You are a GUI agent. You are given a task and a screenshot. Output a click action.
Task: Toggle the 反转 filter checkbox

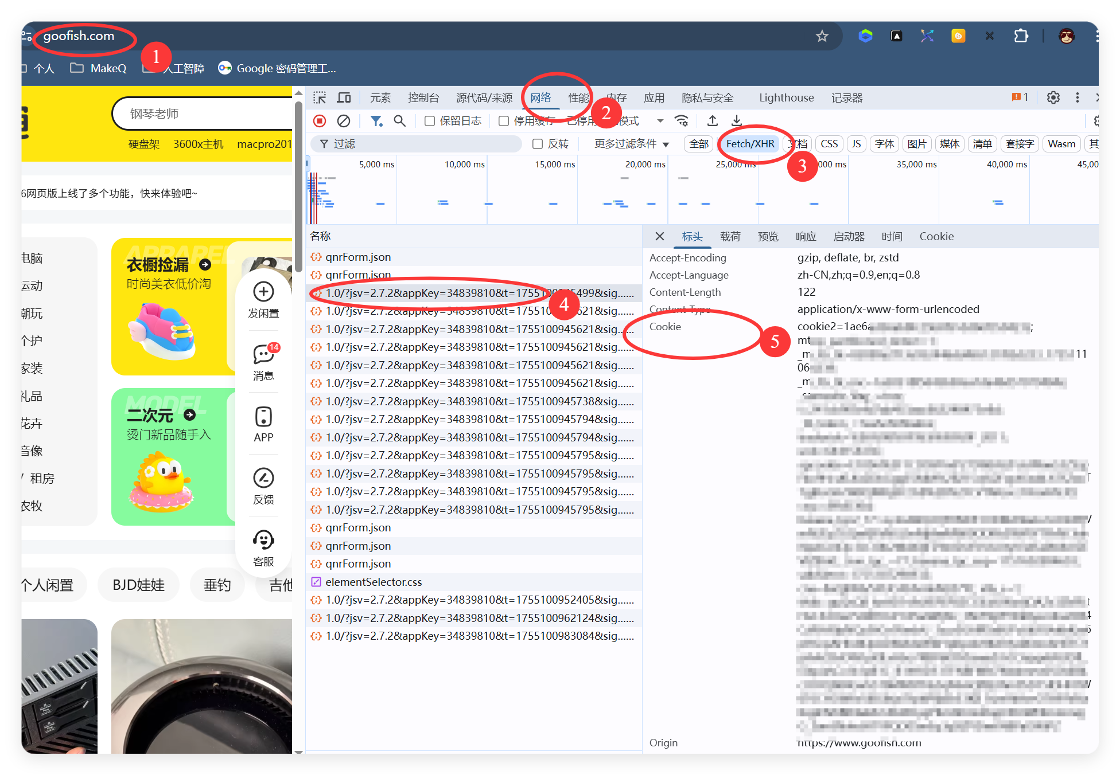click(x=538, y=144)
